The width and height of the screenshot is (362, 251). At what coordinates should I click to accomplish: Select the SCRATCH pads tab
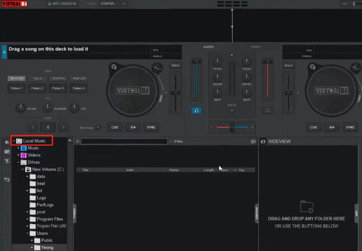pyautogui.click(x=58, y=79)
